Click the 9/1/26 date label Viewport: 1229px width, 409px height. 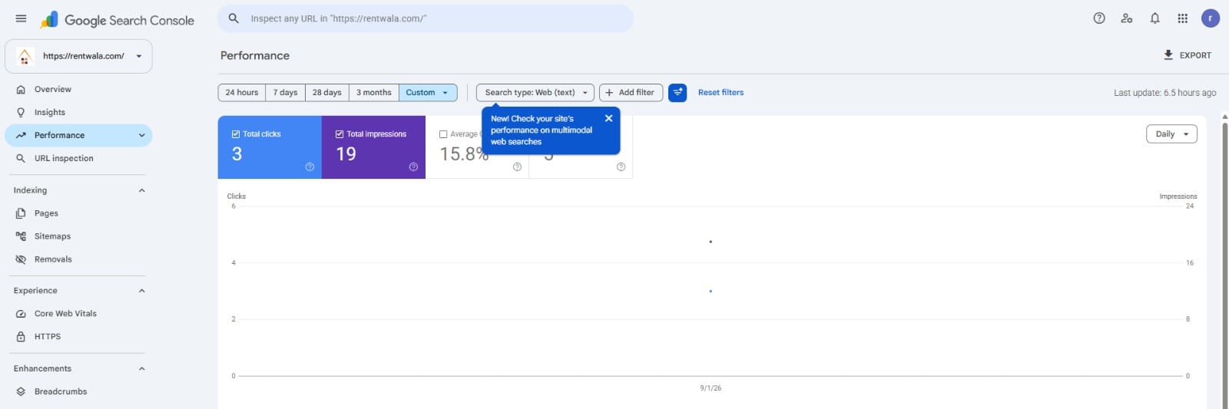[x=711, y=388]
